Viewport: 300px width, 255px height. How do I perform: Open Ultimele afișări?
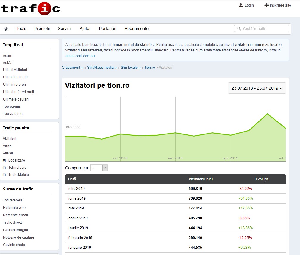[x=15, y=77]
